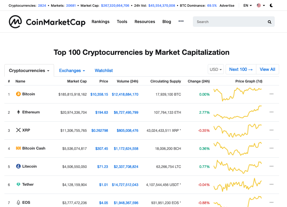This screenshot has height=207, width=287.
Task: Click the Tether coin icon
Action: 18,184
